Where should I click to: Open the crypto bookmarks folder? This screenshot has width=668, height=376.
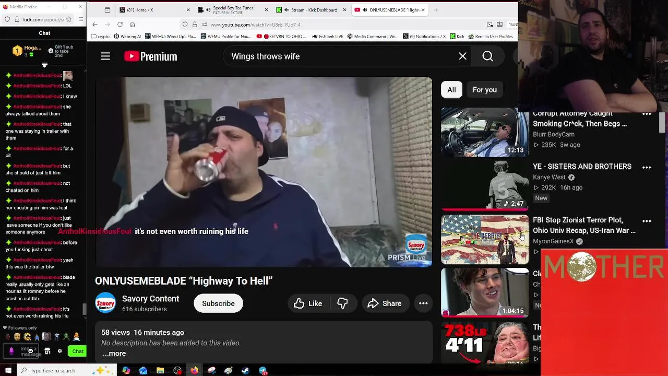(x=100, y=37)
